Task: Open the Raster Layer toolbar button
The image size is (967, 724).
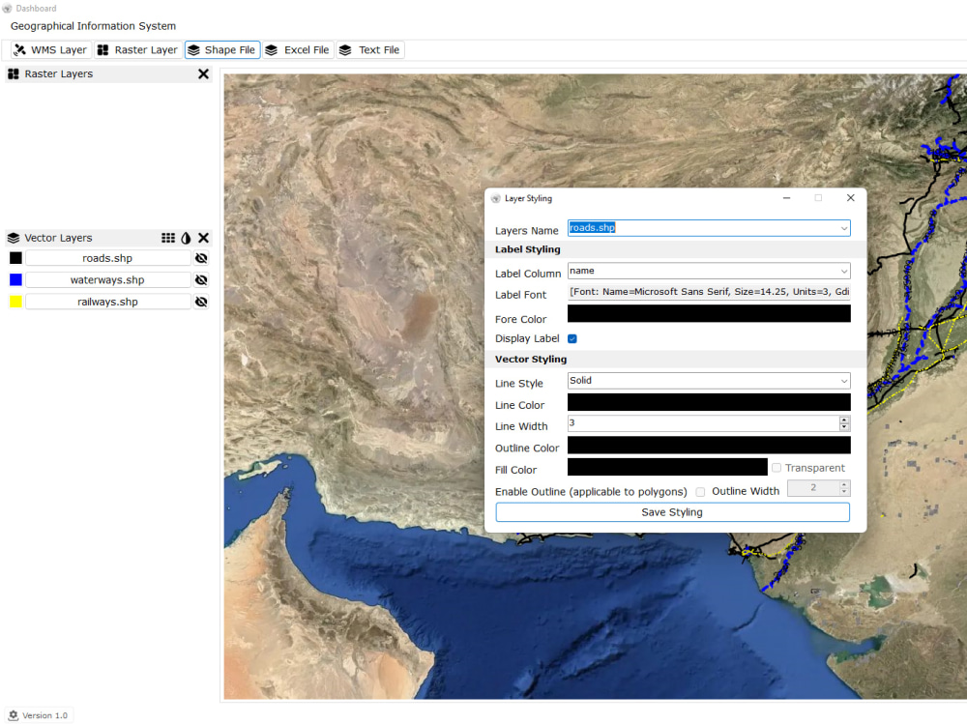Action: [138, 50]
